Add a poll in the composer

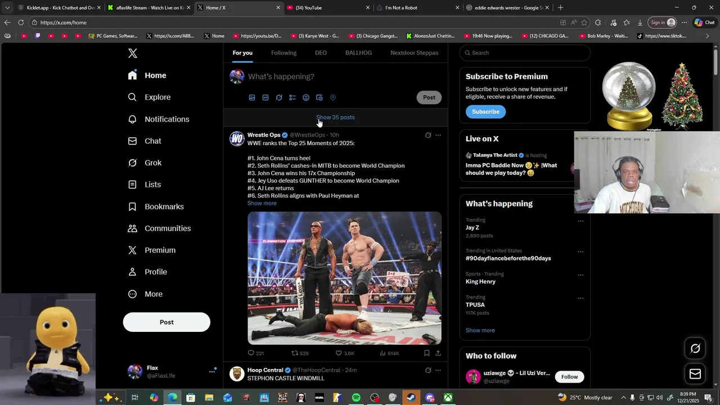point(292,97)
